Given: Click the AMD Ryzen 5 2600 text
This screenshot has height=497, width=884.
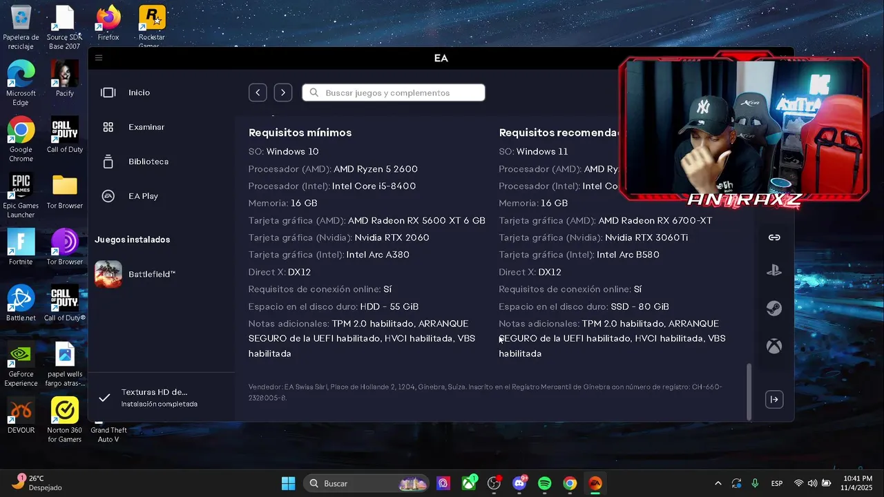Looking at the screenshot, I should (376, 169).
